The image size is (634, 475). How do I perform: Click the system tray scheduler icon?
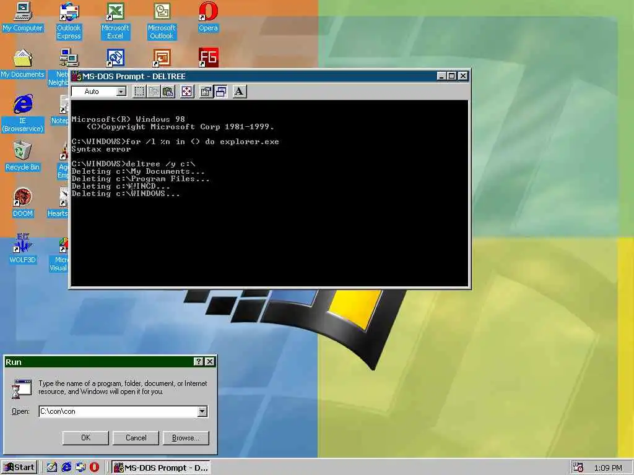(x=578, y=468)
